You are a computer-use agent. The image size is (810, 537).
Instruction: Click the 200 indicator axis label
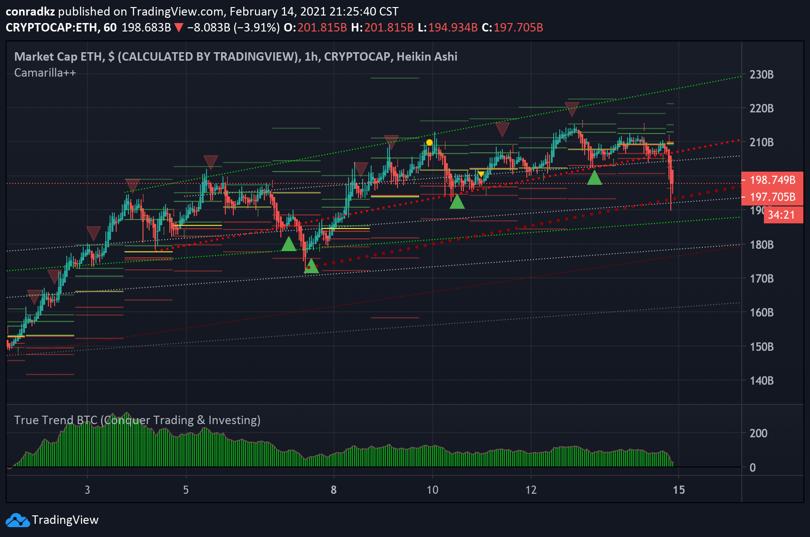click(x=758, y=434)
